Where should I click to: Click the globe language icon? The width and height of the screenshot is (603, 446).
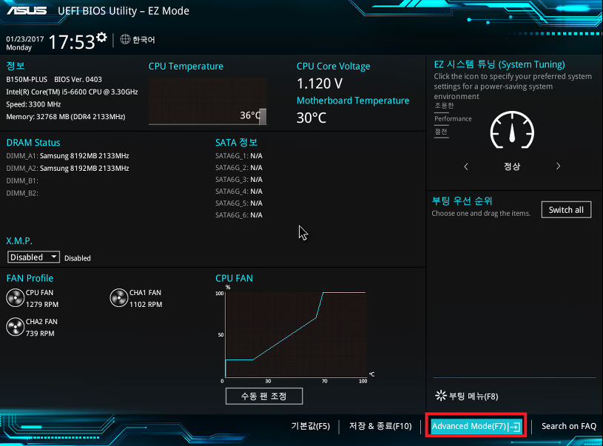pyautogui.click(x=125, y=39)
